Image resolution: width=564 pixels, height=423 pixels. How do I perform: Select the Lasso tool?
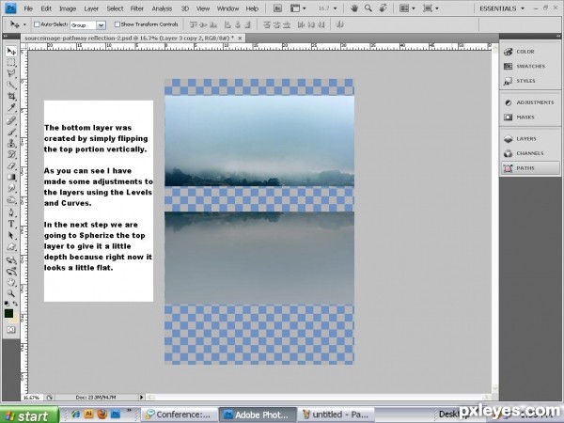tap(11, 73)
